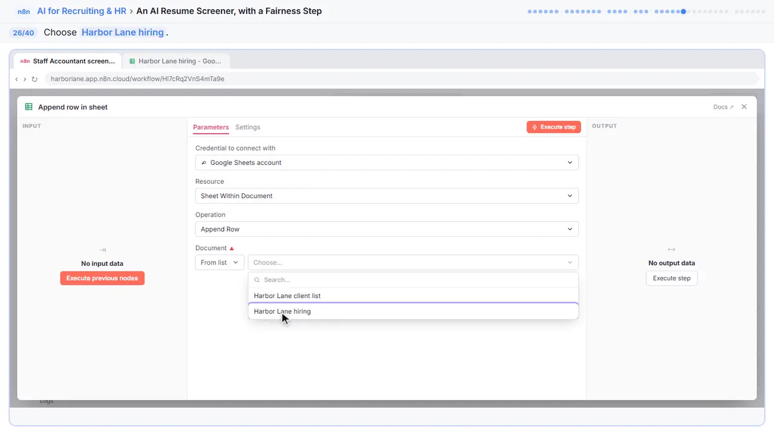The height and width of the screenshot is (435, 774).
Task: Select Harbor Lane client list option
Action: [413, 295]
